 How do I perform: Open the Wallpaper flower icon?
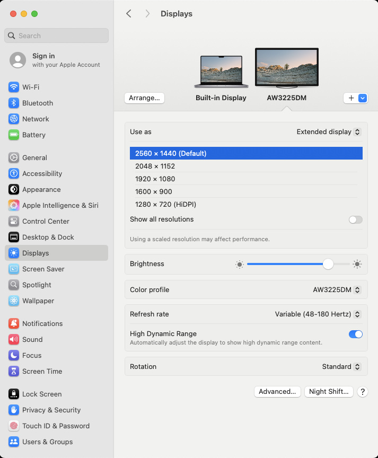tap(14, 301)
